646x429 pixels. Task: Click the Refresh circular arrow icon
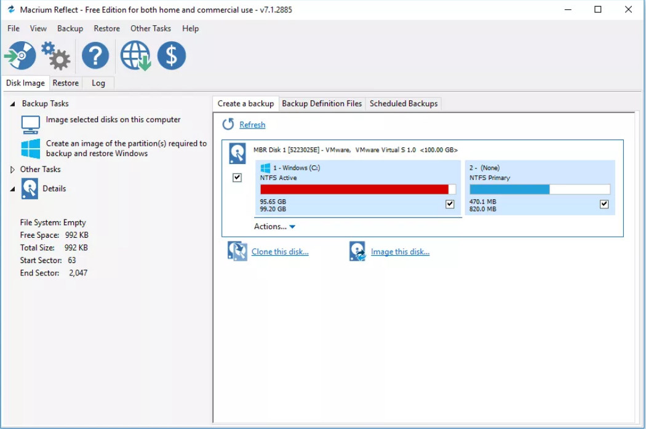[228, 124]
